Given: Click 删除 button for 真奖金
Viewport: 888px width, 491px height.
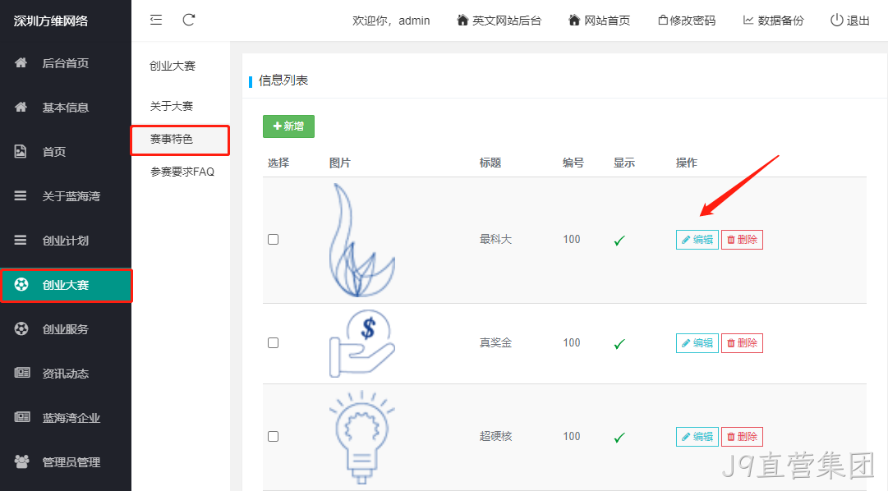Looking at the screenshot, I should [x=742, y=343].
